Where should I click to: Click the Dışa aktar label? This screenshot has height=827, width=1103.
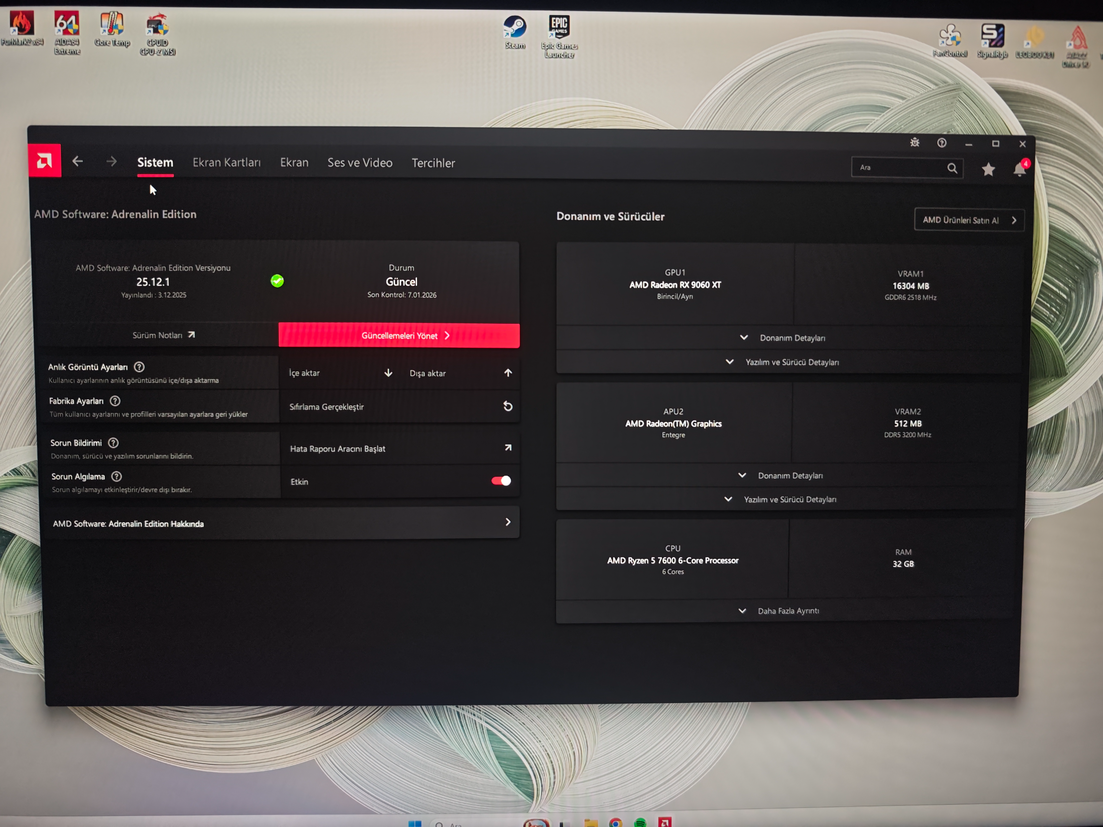pos(427,373)
